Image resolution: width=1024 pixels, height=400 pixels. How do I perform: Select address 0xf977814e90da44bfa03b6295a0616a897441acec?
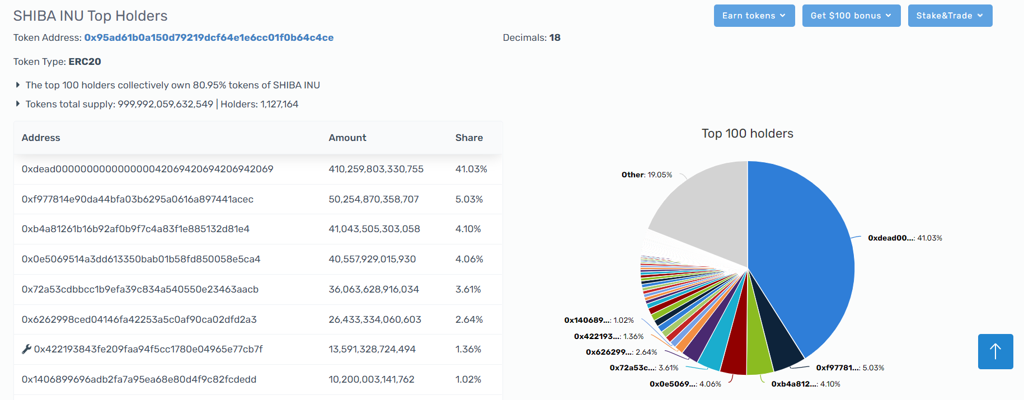[x=138, y=199]
